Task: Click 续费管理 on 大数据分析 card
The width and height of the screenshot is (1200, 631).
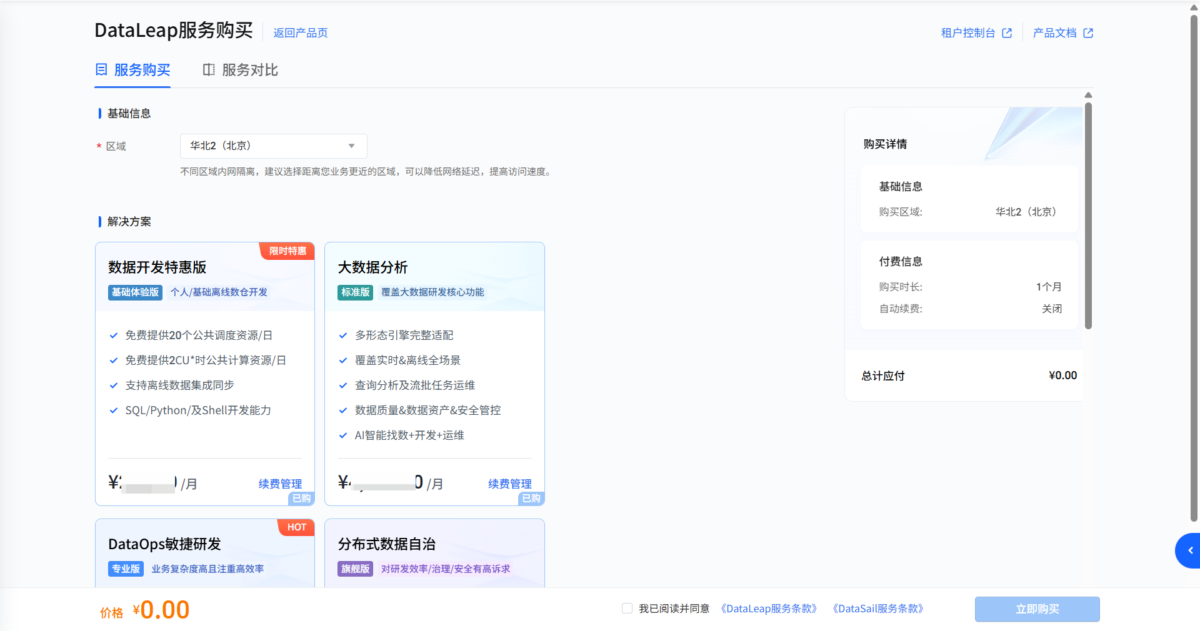Action: pyautogui.click(x=510, y=484)
